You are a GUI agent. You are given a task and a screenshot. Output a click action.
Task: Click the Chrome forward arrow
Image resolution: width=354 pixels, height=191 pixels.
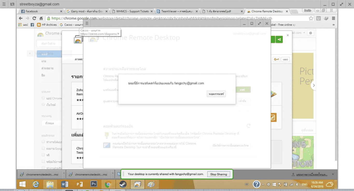tap(27, 18)
